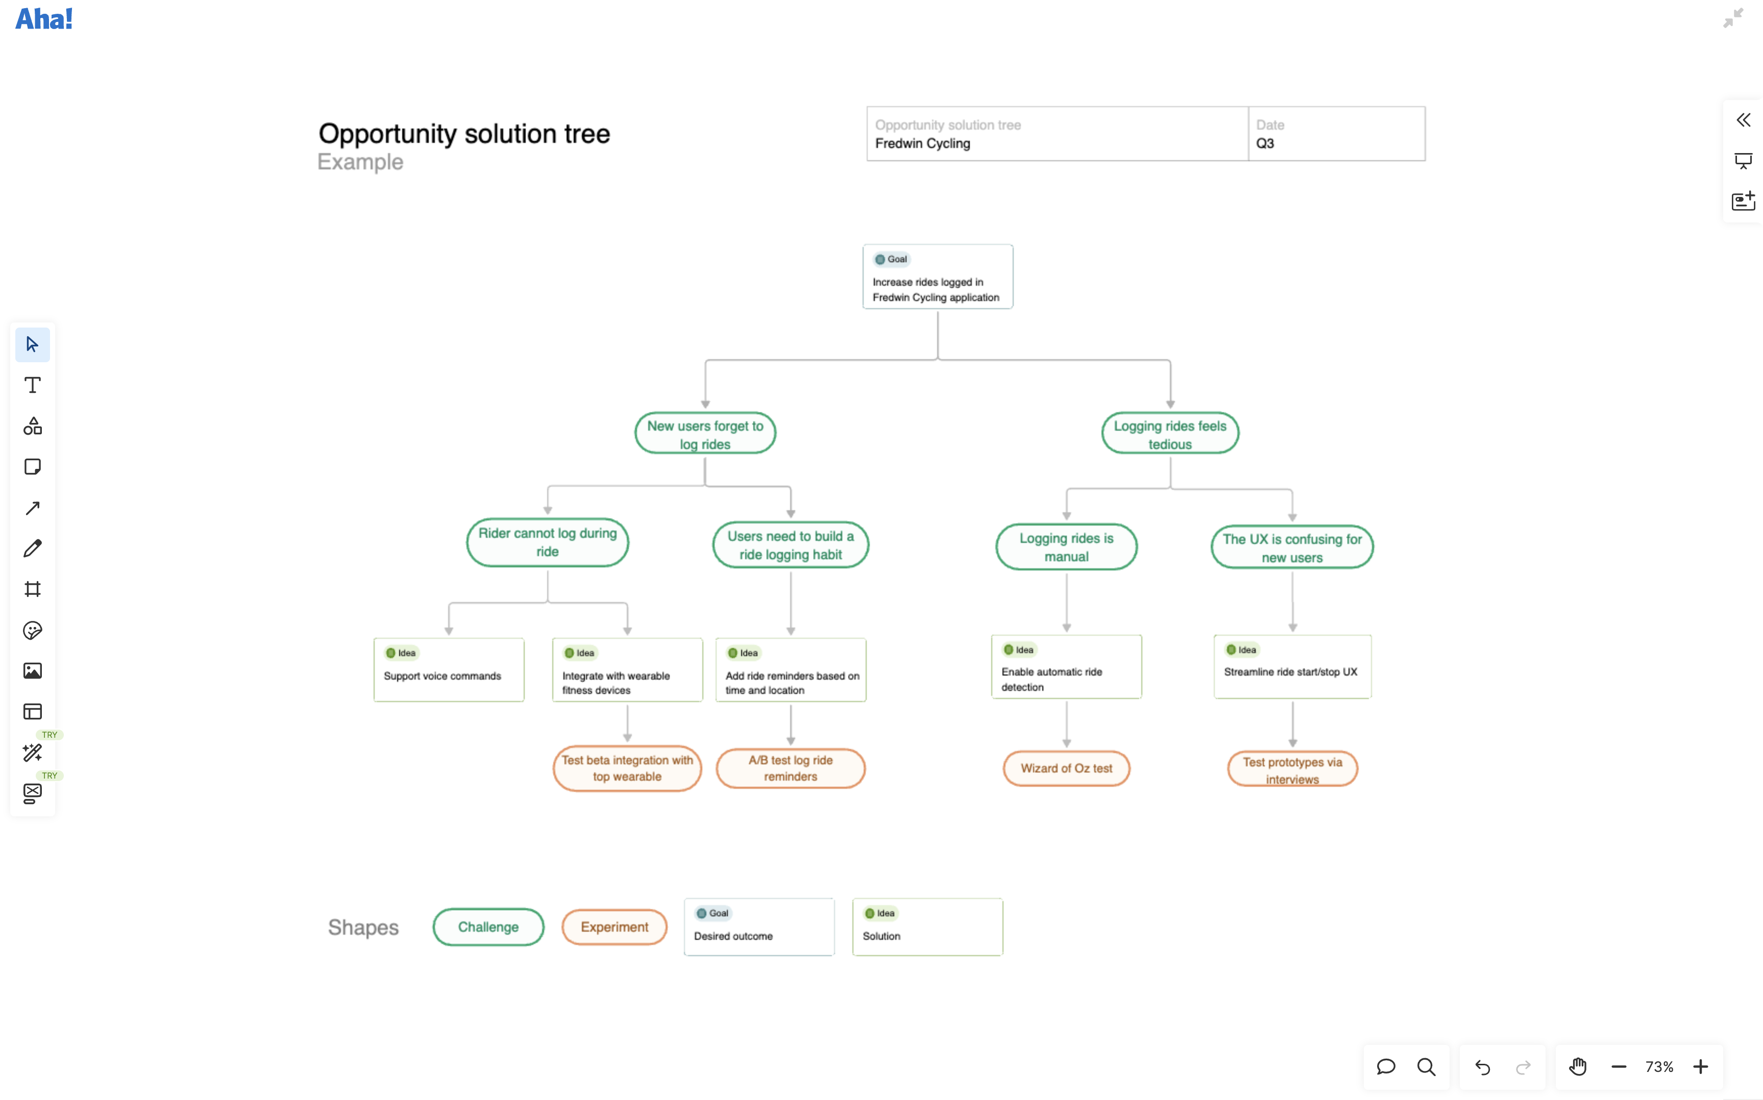Click the redo button
This screenshot has height=1100, width=1763.
coord(1523,1066)
